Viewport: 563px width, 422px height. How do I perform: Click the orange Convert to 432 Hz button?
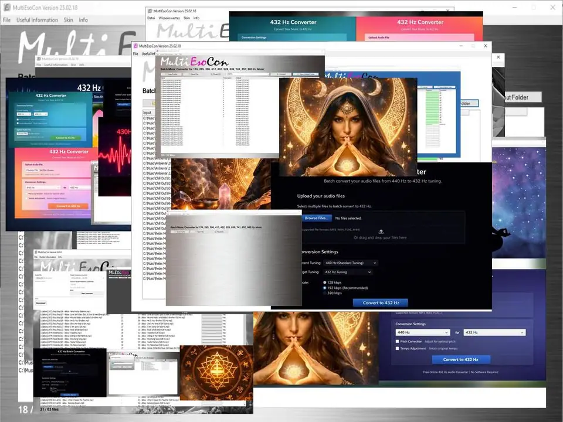click(x=68, y=206)
